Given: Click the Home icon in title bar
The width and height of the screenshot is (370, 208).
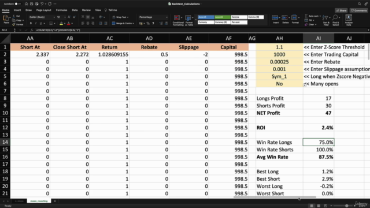Looking at the screenshot, I should [x=26, y=4].
